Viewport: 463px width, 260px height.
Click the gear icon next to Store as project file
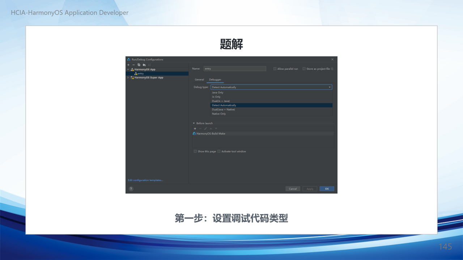click(x=332, y=69)
